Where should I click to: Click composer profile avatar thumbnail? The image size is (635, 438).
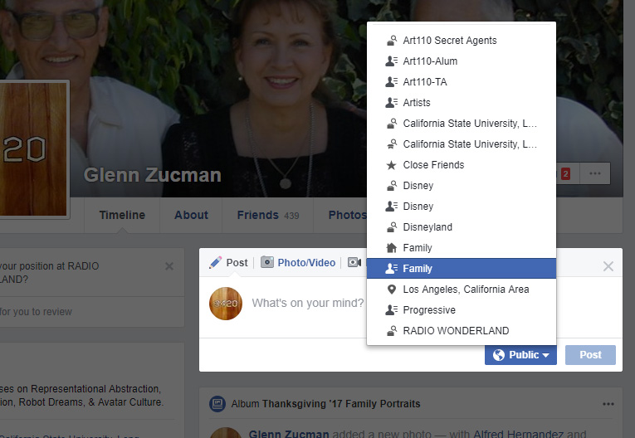pos(226,304)
